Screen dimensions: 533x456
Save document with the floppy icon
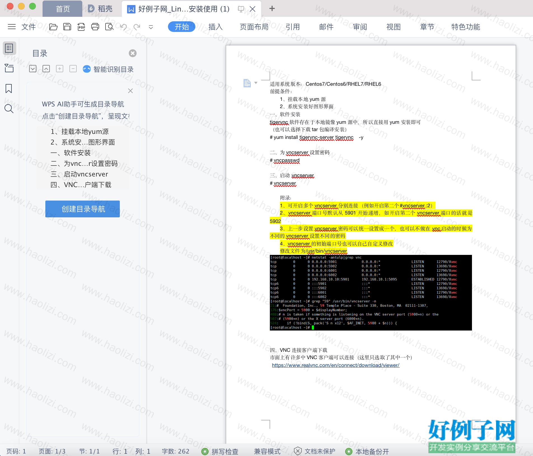(67, 27)
